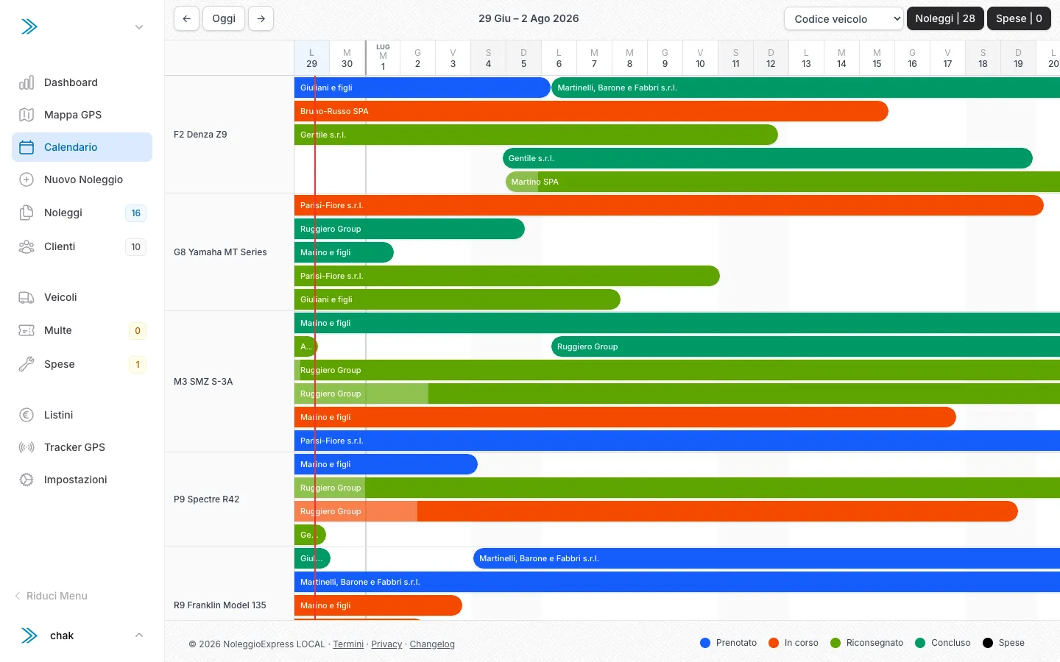Go to next period with right arrow
This screenshot has width=1060, height=662.
point(261,18)
